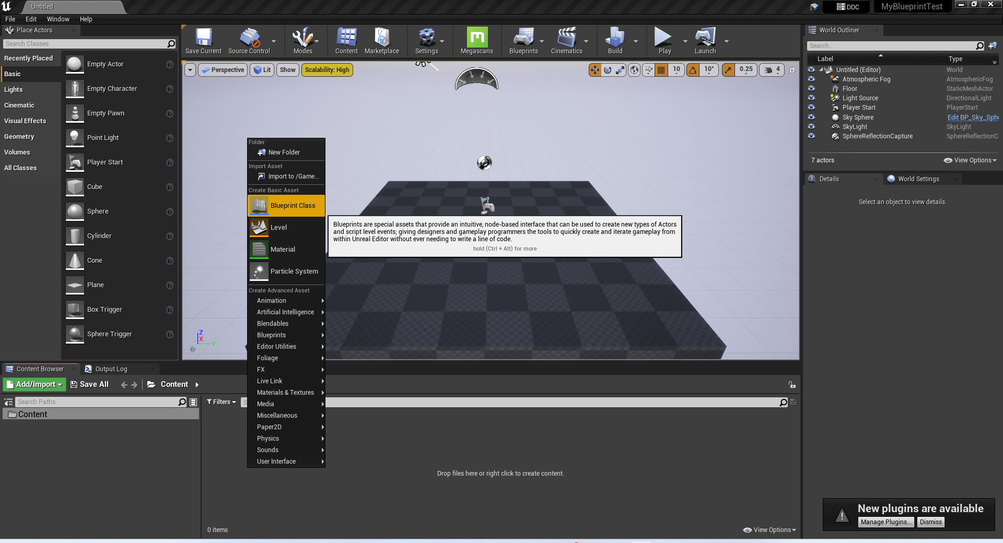
Task: Choose Blueprint Class from the context menu
Action: point(286,206)
